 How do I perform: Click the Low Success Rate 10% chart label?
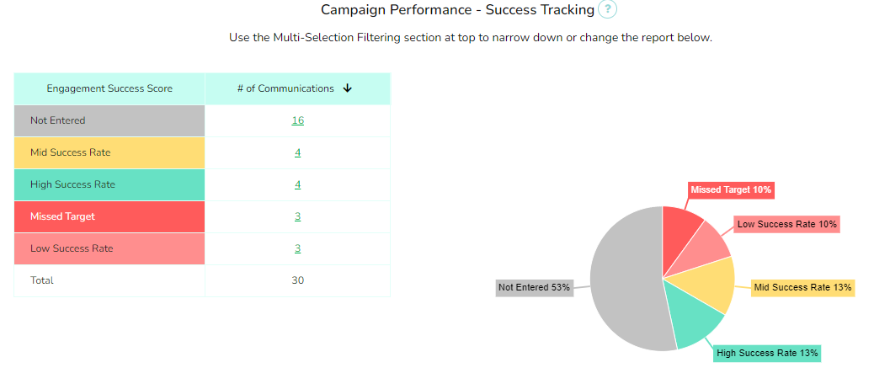tap(786, 225)
